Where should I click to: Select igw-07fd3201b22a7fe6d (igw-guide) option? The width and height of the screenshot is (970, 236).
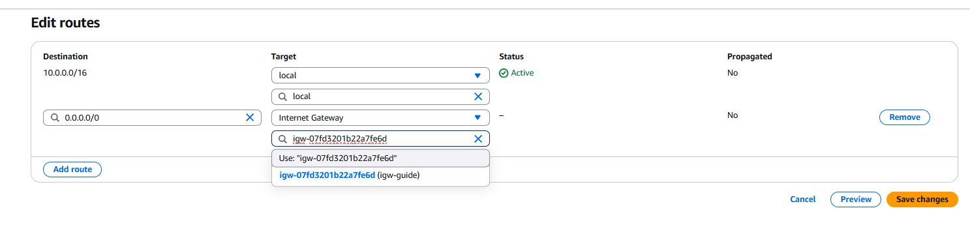click(x=380, y=175)
